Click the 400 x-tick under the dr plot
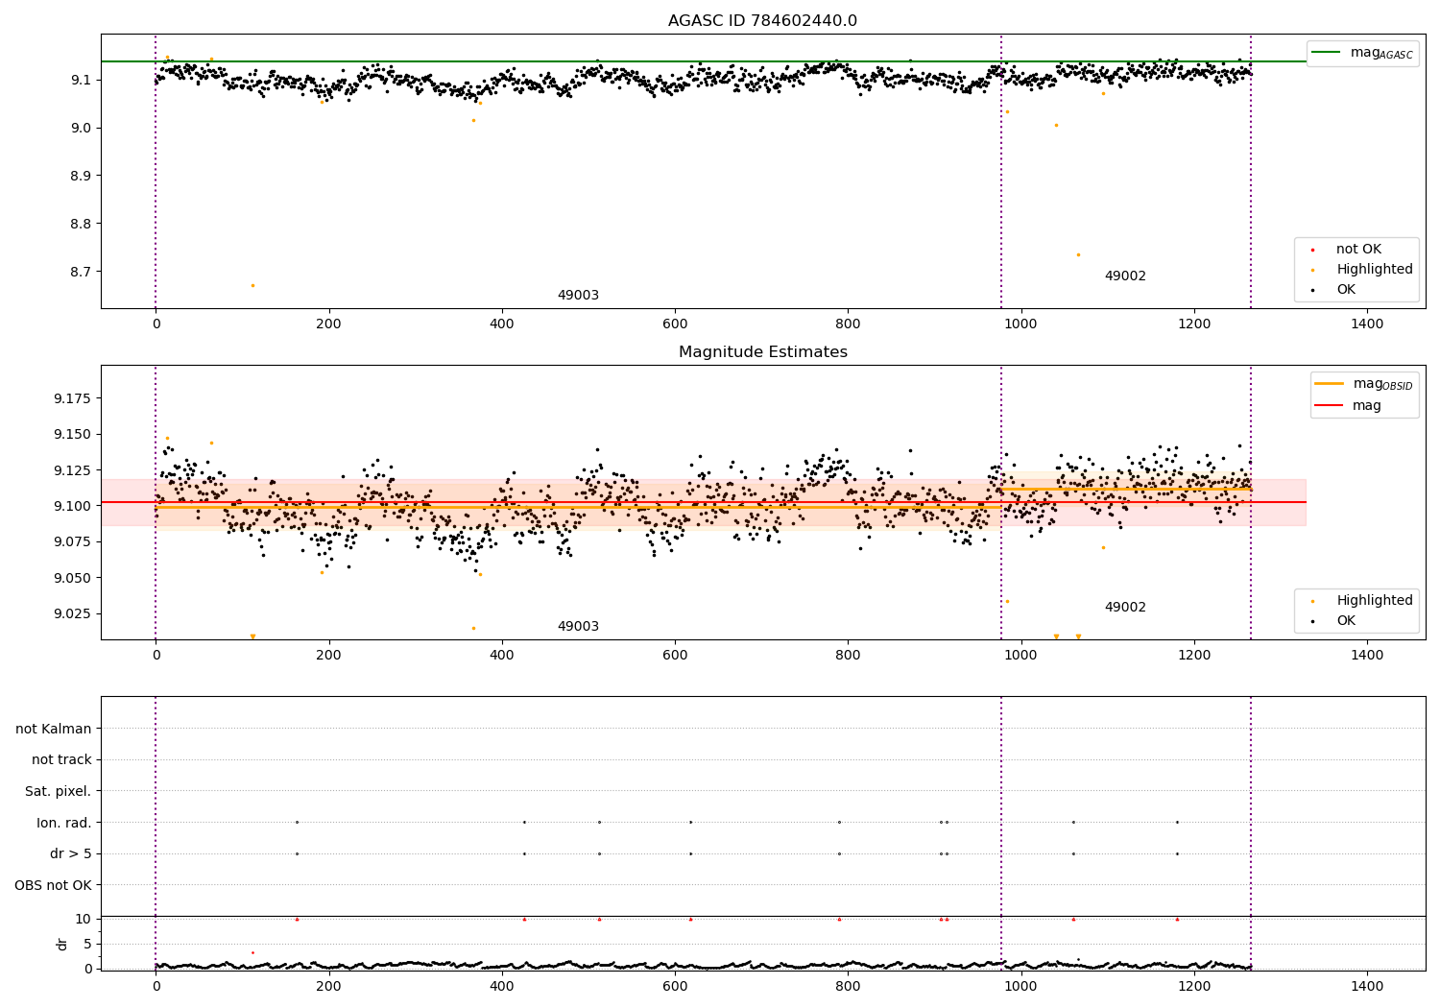Viewport: 1440px width, 1008px height. (502, 987)
